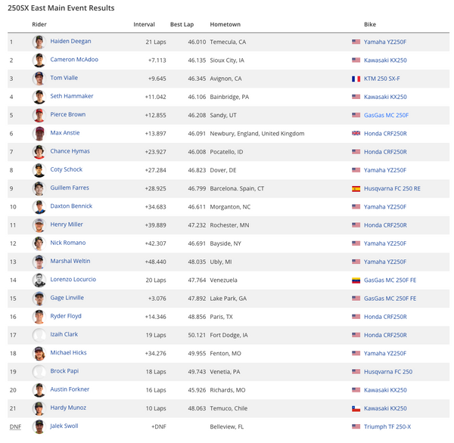Click the US flag in Haiden Deegan's row
The width and height of the screenshot is (454, 443).
point(356,42)
